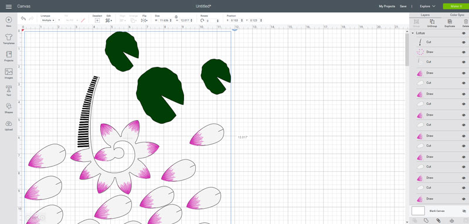Click Delete in the Layers panel
469x224 pixels.
tap(465, 23)
